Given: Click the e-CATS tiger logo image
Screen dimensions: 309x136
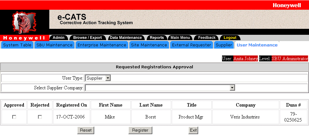Looking at the screenshot, I should tap(24, 22).
